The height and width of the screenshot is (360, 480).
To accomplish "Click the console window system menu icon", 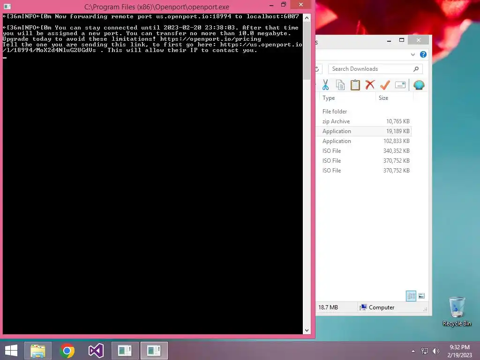I will (7, 7).
